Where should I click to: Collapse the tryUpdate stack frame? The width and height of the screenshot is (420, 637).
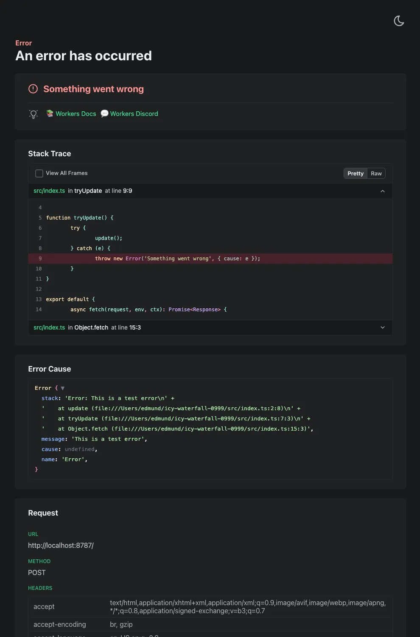[x=383, y=191]
